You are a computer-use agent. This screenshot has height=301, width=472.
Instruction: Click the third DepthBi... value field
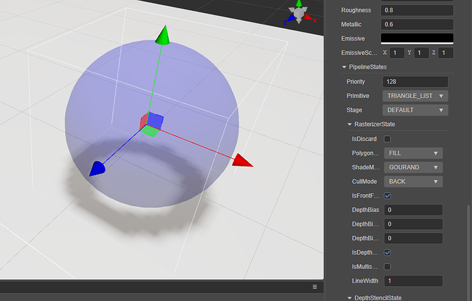click(413, 238)
